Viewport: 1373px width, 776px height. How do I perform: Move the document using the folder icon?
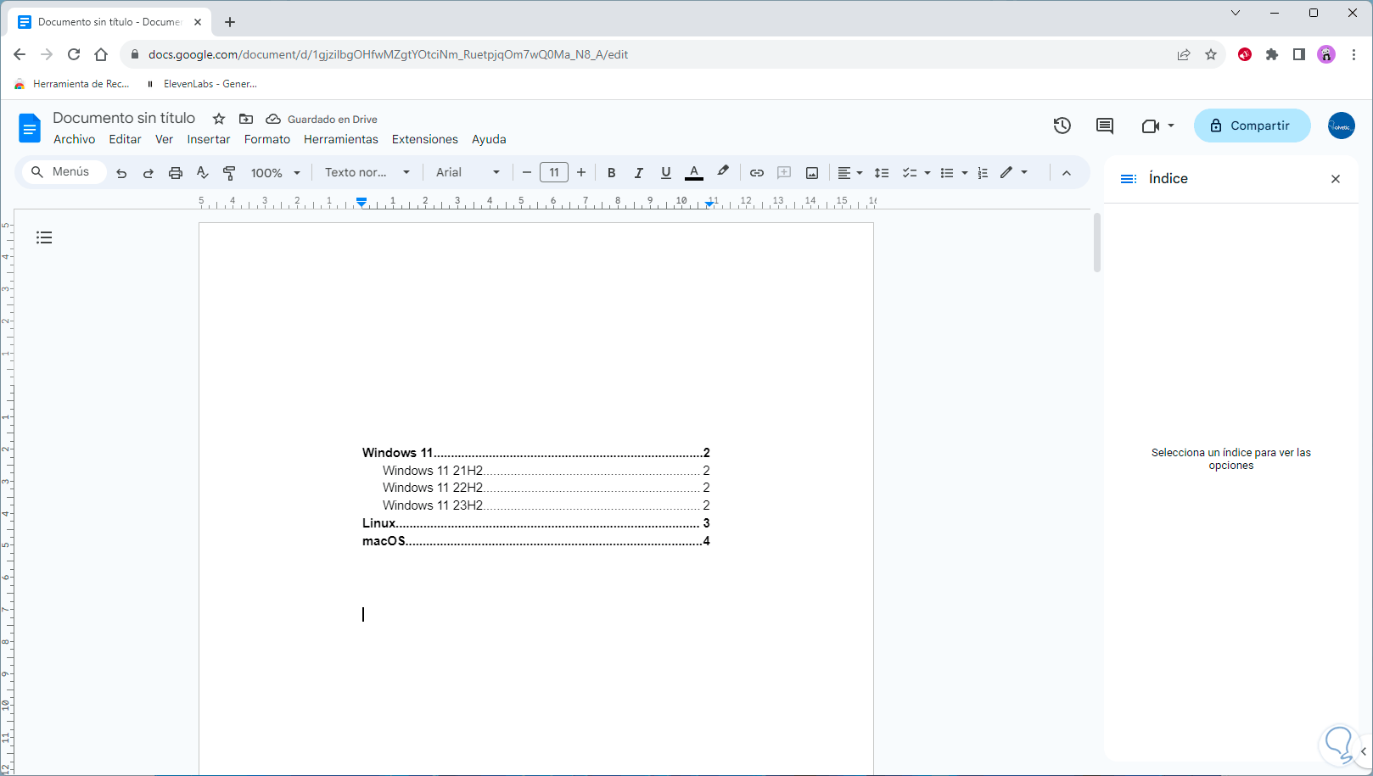coord(246,119)
